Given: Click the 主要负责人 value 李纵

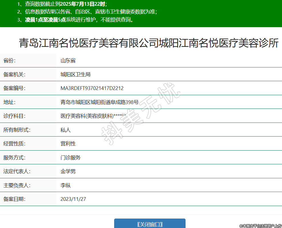Looking at the screenshot, I should point(65,185).
